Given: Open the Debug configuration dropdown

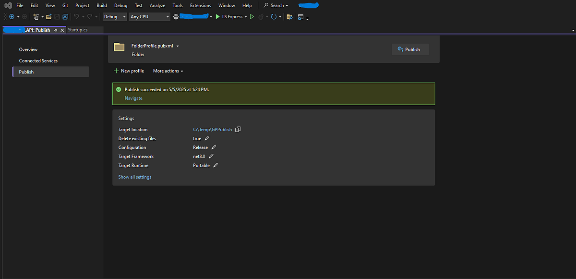Looking at the screenshot, I should (x=115, y=17).
